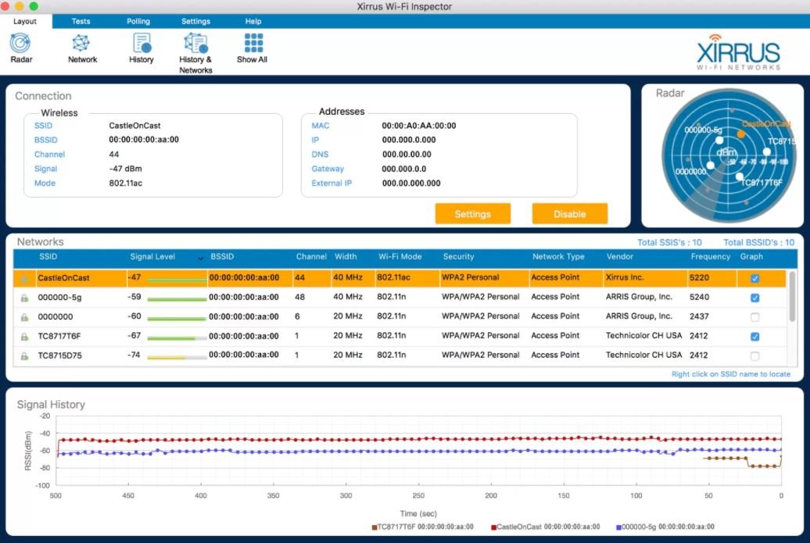The width and height of the screenshot is (810, 543).
Task: Open History & Networks layout icon
Action: (195, 43)
